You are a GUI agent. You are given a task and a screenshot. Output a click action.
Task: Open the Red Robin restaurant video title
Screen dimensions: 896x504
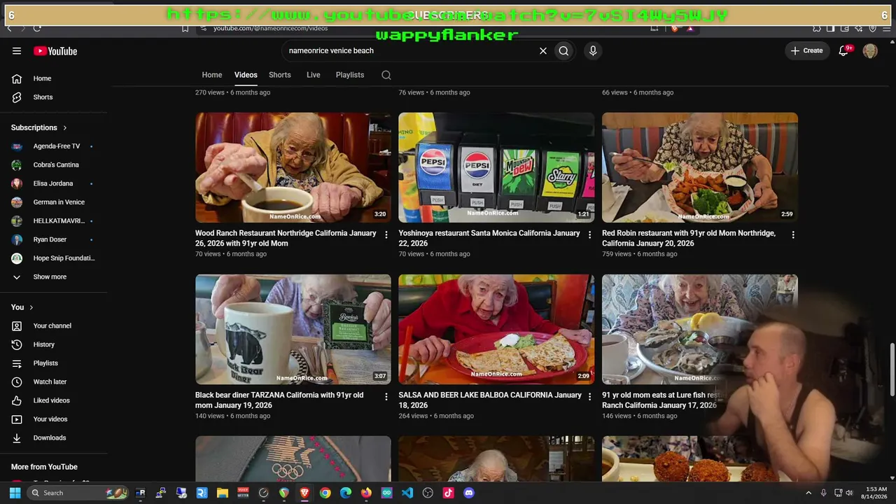click(689, 238)
